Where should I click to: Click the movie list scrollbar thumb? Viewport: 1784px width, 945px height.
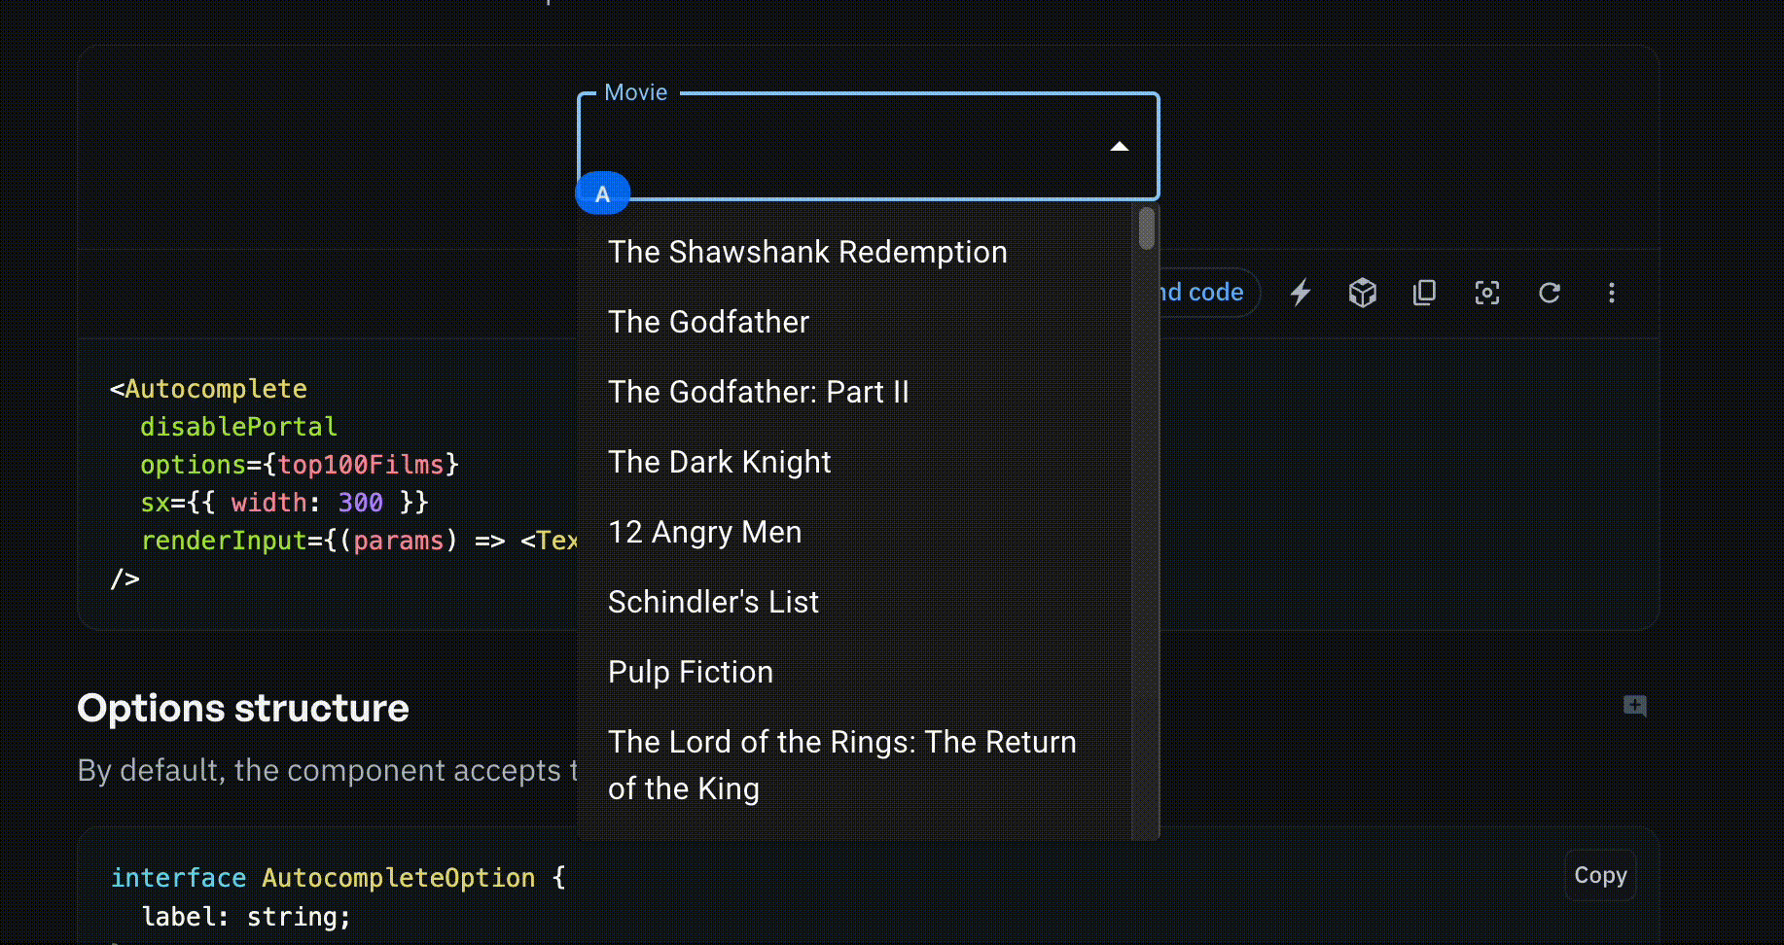1147,228
